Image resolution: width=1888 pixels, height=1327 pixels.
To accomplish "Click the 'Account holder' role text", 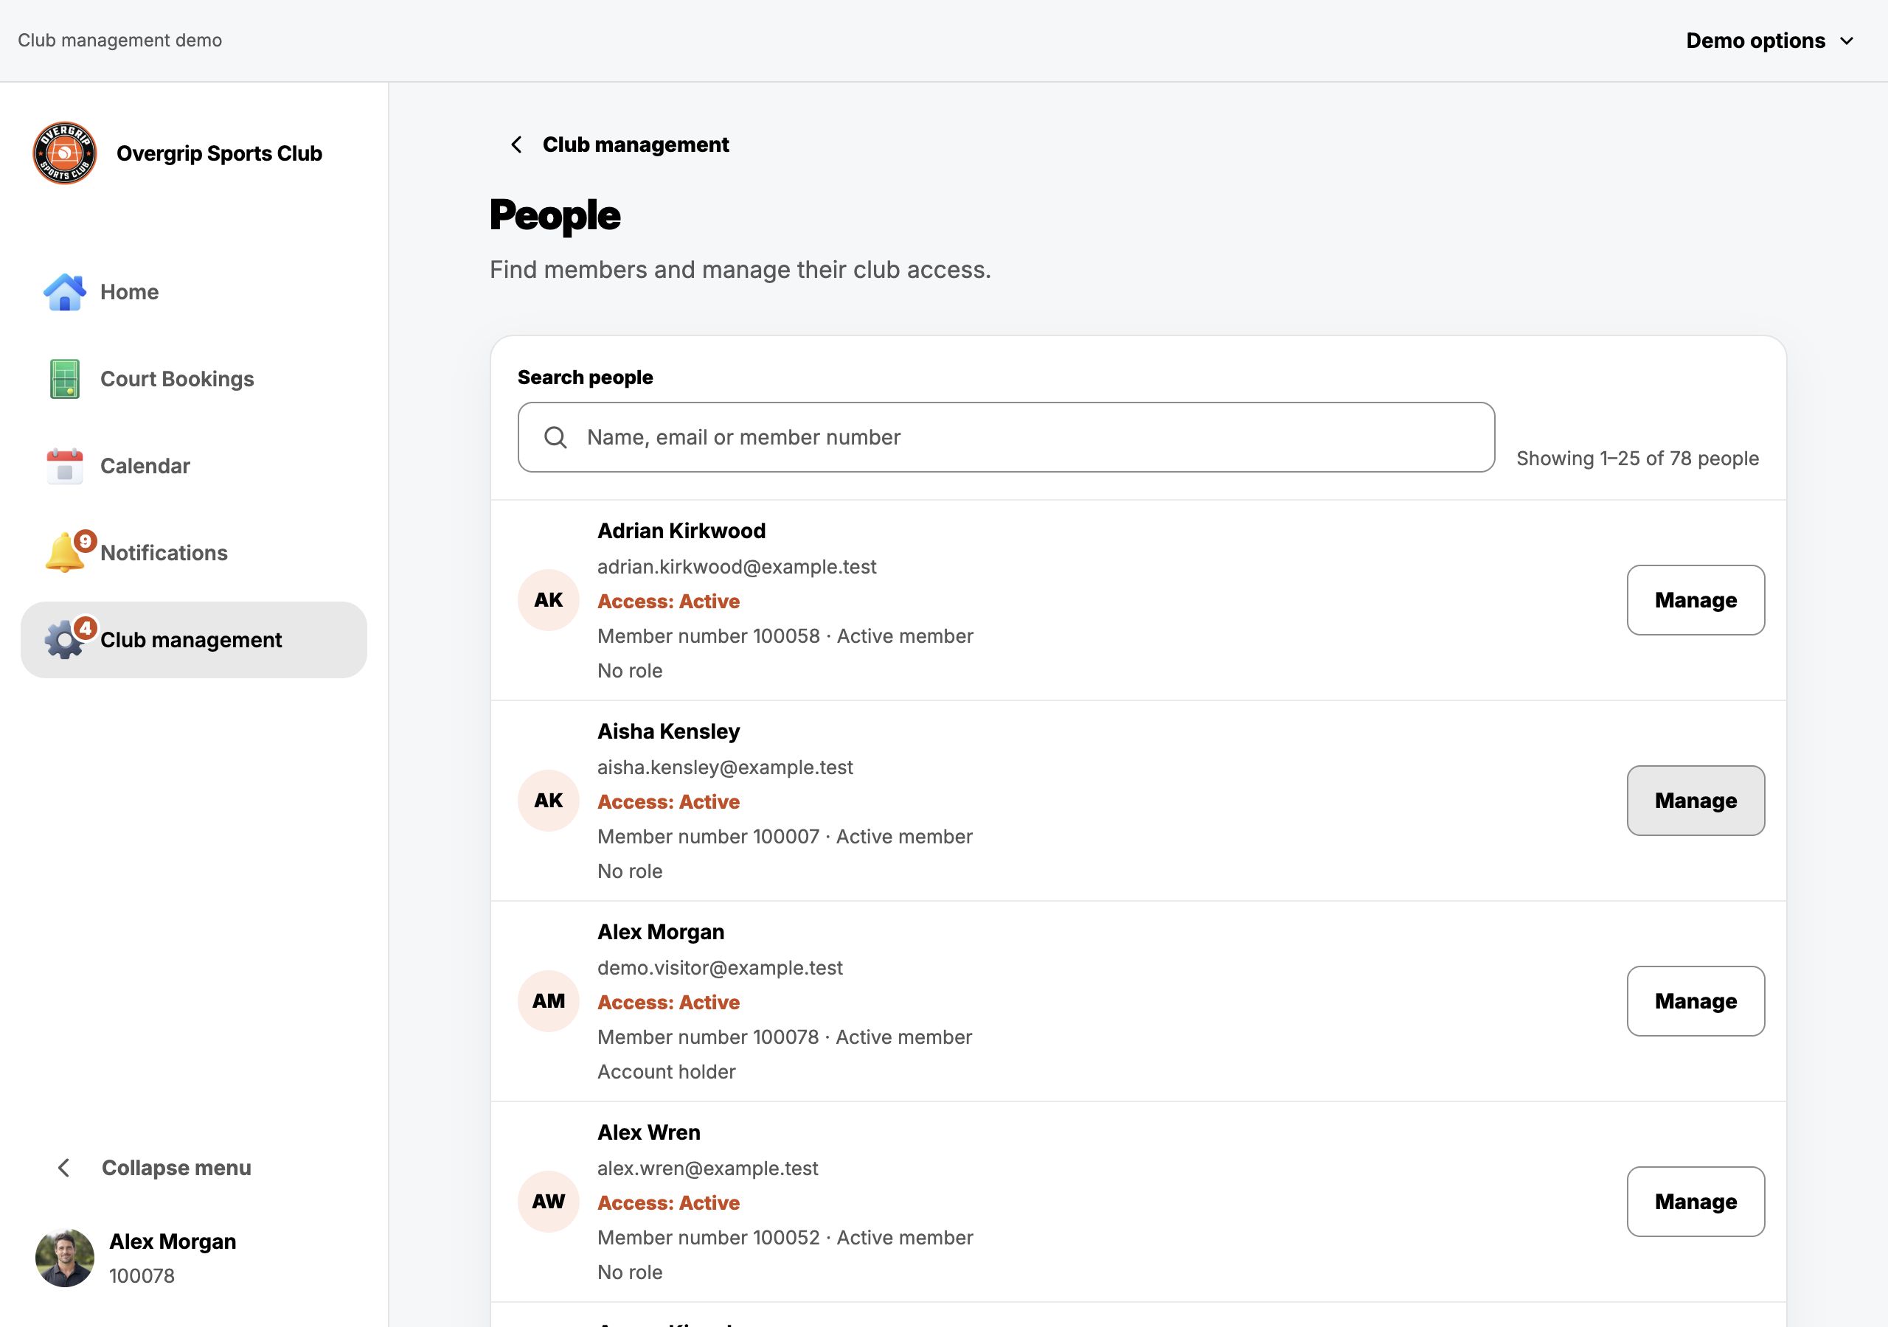I will pyautogui.click(x=666, y=1072).
